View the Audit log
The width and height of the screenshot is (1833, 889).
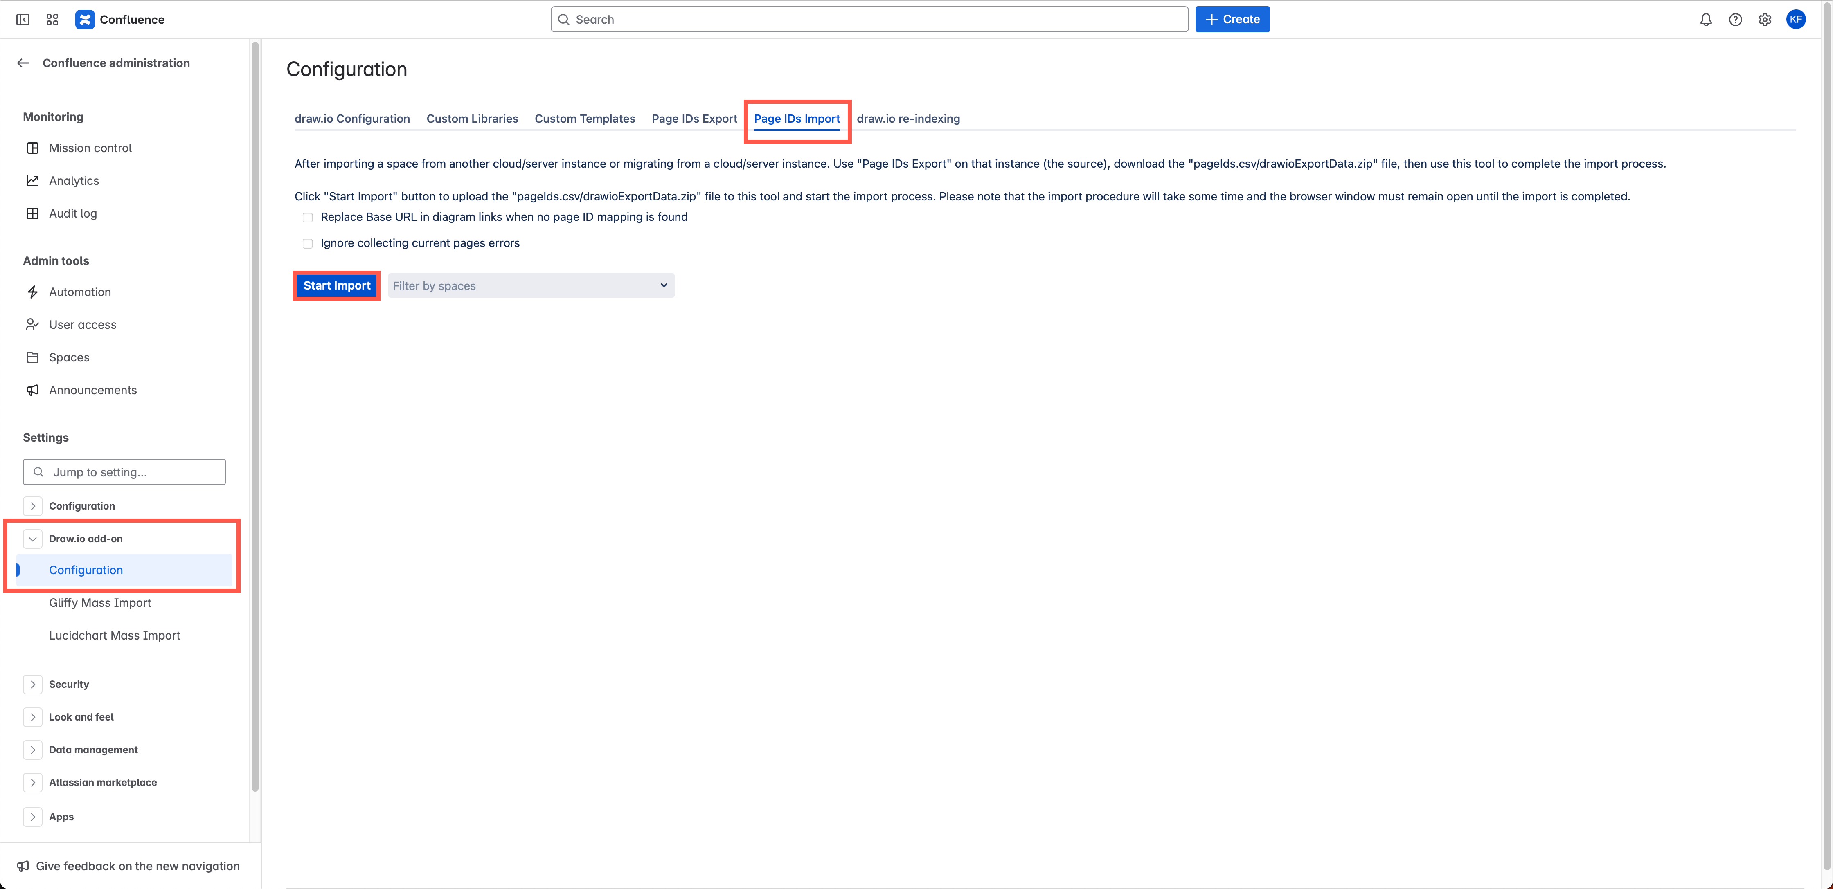73,213
